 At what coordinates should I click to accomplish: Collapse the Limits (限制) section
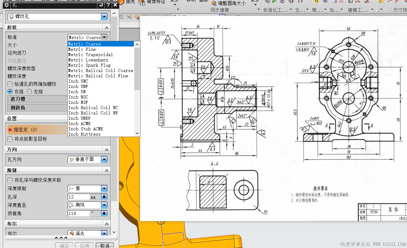point(107,171)
